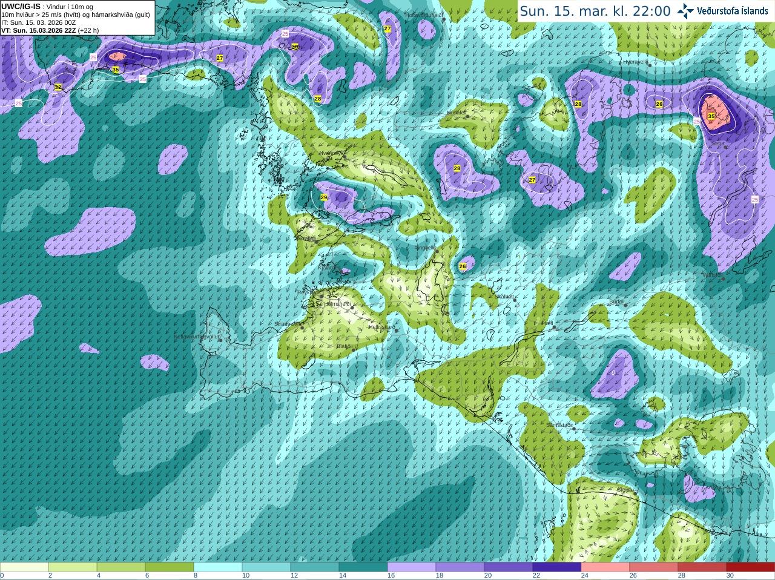This screenshot has width=775, height=580.
Task: Click the station dot next to Hveravellir
Action: click(x=650, y=65)
